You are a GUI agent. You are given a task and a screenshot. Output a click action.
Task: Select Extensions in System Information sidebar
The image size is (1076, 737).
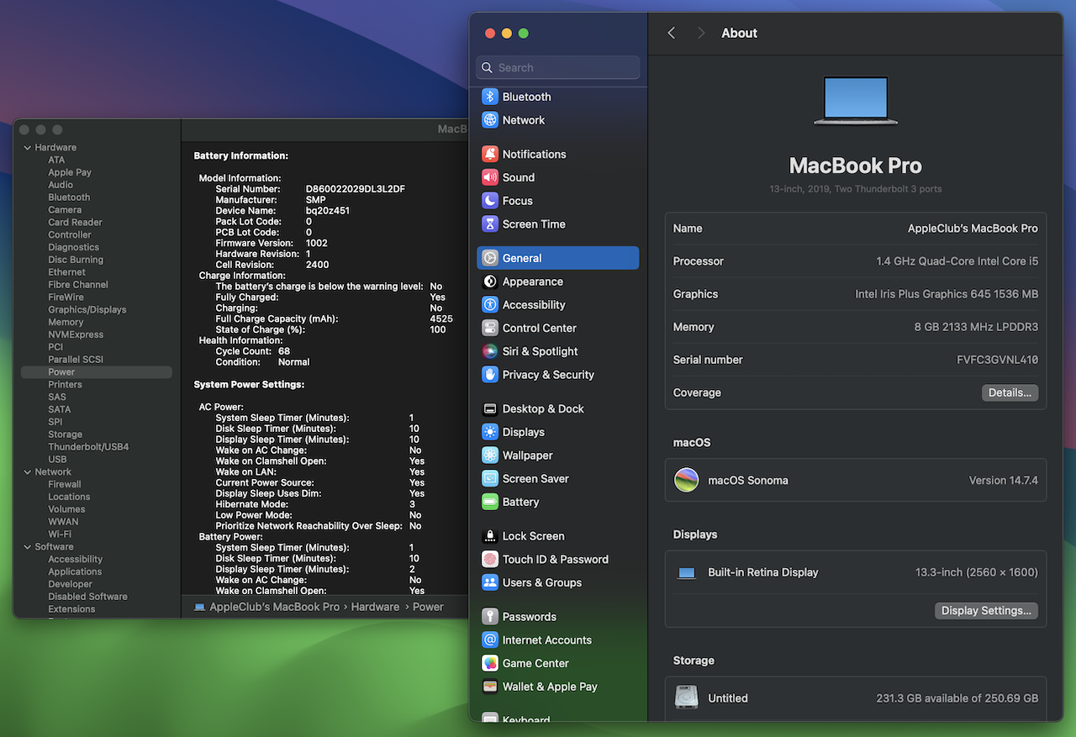[x=71, y=609]
